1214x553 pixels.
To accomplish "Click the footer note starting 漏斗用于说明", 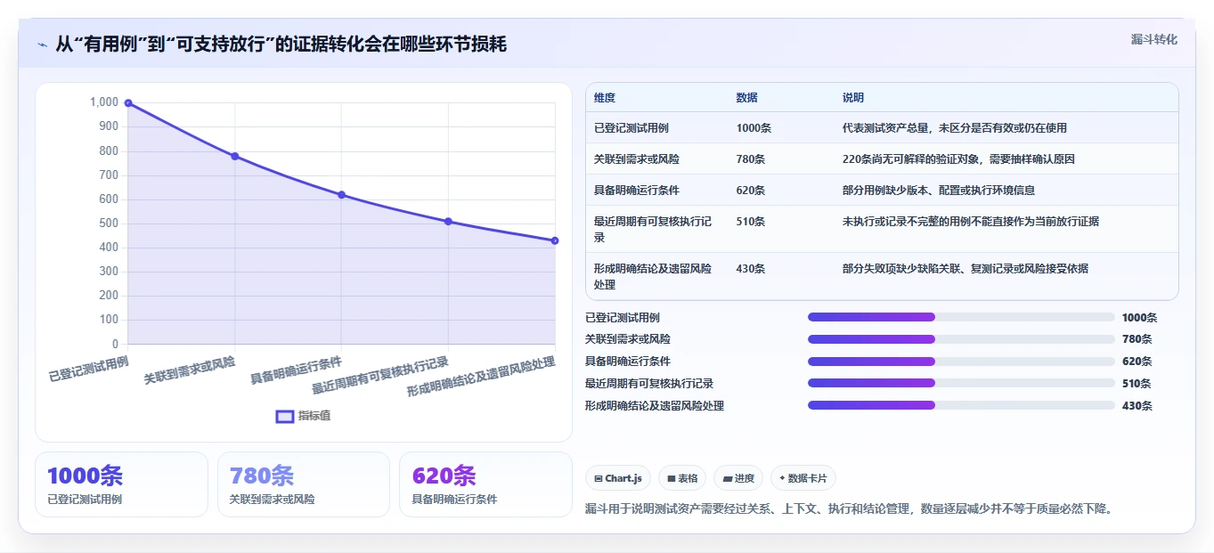I will coord(849,509).
